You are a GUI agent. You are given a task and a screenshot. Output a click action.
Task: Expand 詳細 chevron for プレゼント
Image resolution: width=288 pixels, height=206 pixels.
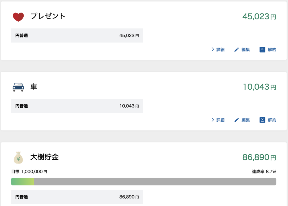click(x=213, y=50)
